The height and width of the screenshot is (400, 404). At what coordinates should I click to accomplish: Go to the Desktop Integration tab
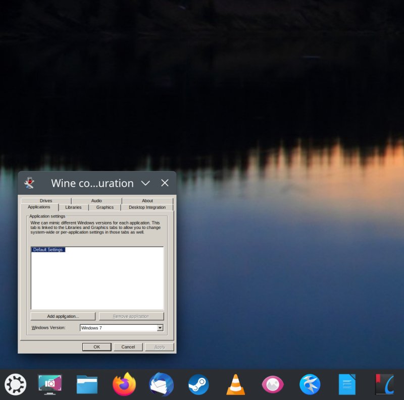pyautogui.click(x=147, y=207)
